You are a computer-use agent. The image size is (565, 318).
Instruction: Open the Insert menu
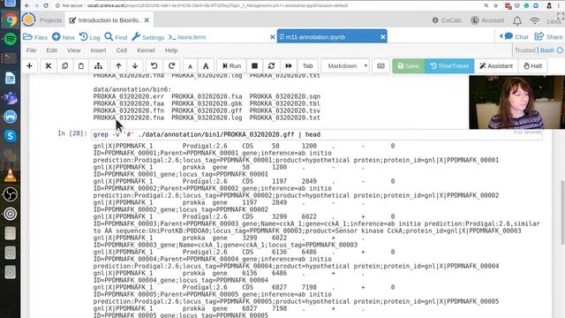coord(98,50)
